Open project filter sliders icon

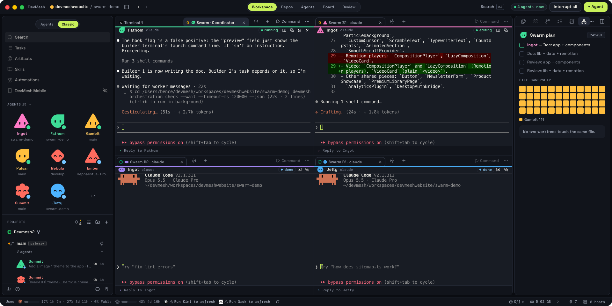(89, 222)
